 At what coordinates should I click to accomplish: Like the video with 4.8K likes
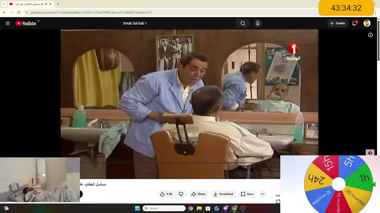coord(166,194)
